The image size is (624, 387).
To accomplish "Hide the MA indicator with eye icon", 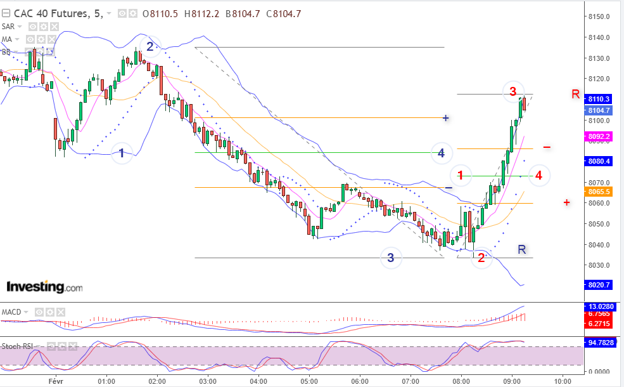I will pyautogui.click(x=30, y=39).
